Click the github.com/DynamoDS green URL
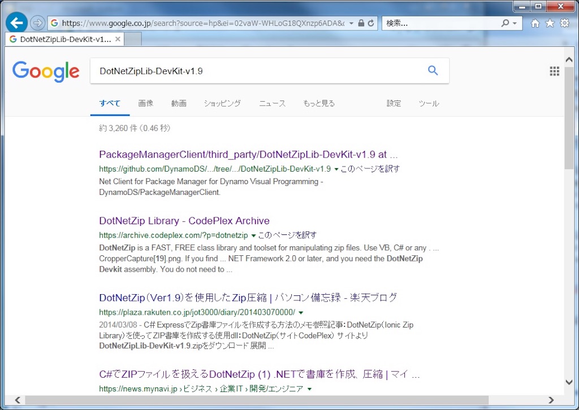 point(215,169)
